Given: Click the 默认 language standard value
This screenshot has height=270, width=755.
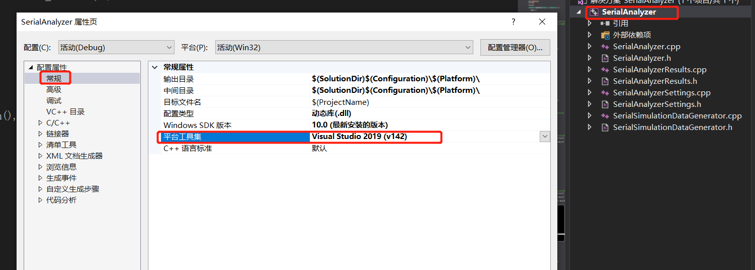Looking at the screenshot, I should [319, 149].
